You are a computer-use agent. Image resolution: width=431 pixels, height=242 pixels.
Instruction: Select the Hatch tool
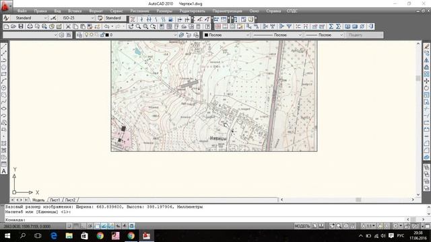click(4, 143)
